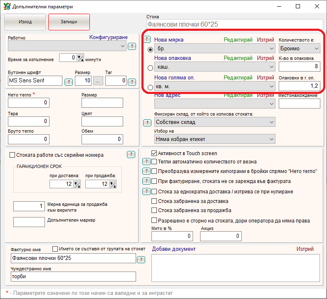
Task: Click Изтрий next to Нова мярка
Action: click(265, 40)
